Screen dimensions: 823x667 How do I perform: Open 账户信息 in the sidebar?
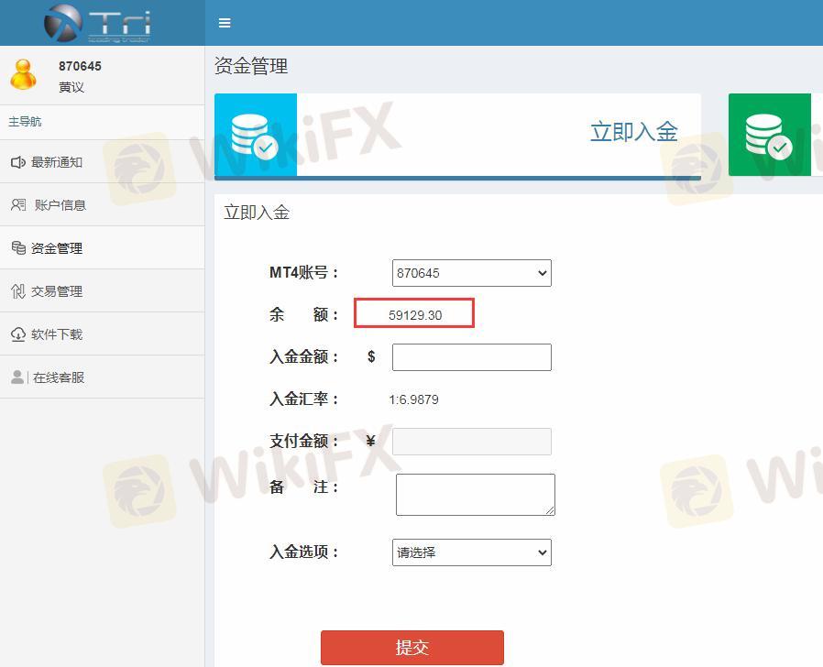[x=103, y=205]
